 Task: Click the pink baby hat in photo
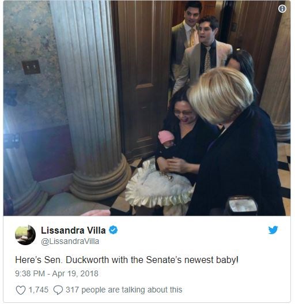165,136
